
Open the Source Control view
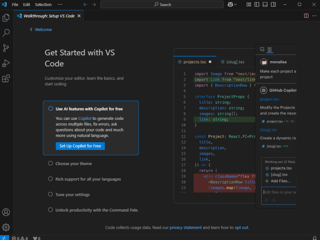coord(6,48)
